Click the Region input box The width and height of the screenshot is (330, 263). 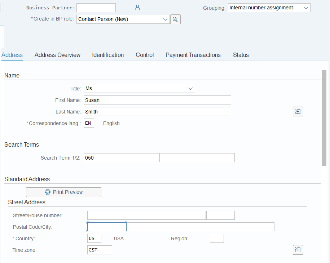click(x=217, y=239)
